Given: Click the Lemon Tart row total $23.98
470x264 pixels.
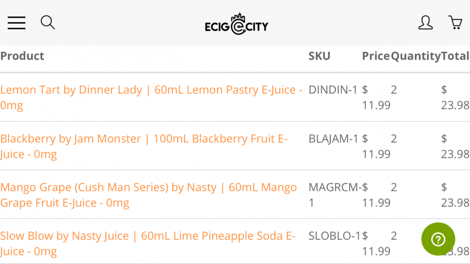Looking at the screenshot, I should [x=455, y=97].
